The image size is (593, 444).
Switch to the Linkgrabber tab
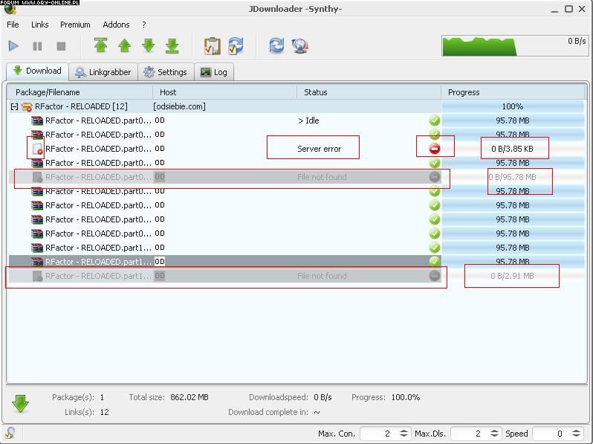103,72
